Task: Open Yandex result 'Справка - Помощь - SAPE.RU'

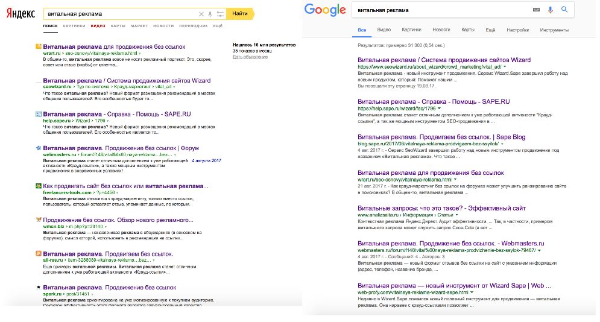Action: [x=117, y=115]
